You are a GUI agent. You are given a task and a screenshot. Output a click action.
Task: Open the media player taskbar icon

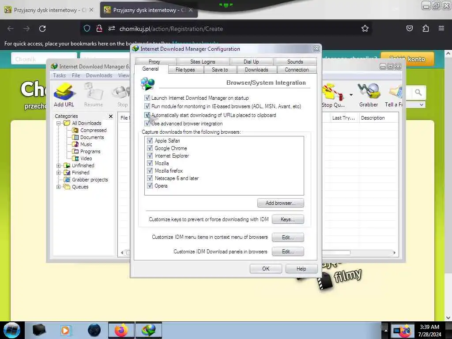point(65,330)
